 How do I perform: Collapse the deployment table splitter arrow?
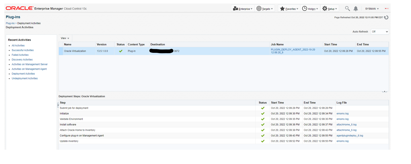coord(384,91)
